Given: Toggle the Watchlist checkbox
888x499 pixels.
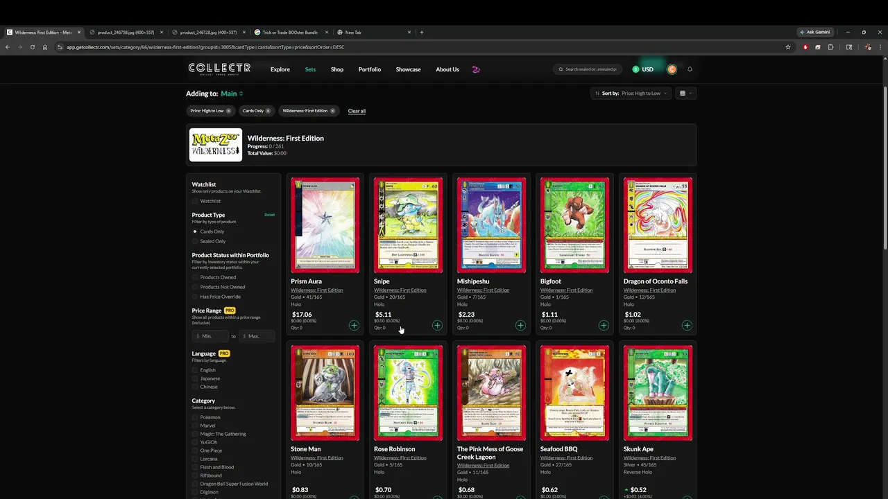Looking at the screenshot, I should (195, 201).
